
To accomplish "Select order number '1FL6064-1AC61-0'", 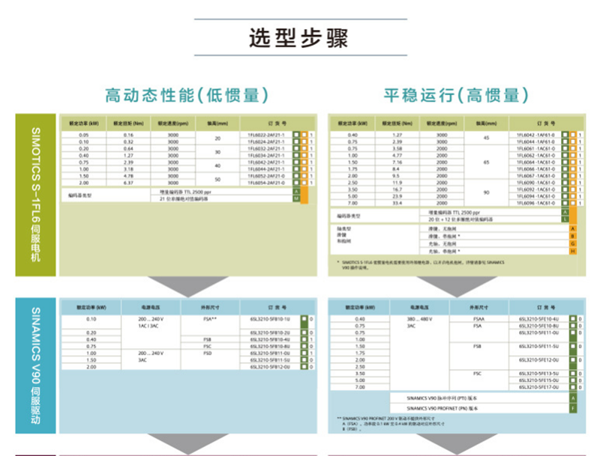I will (535, 162).
